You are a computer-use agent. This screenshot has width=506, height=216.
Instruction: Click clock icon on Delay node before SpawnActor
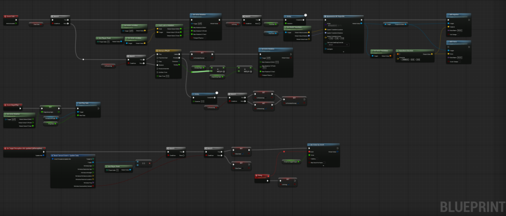click(305, 15)
